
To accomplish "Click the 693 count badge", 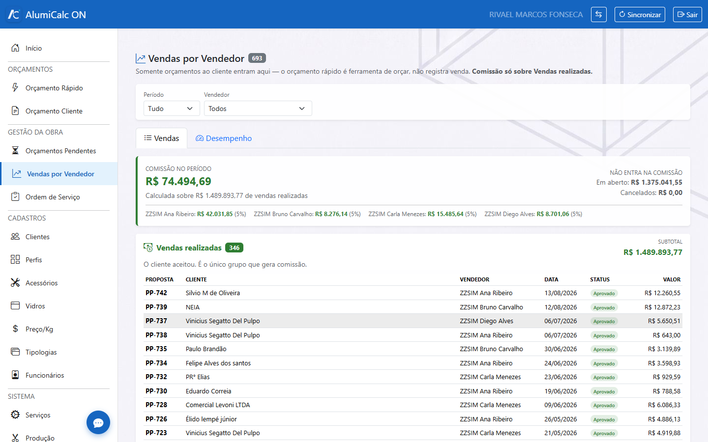I will point(257,58).
